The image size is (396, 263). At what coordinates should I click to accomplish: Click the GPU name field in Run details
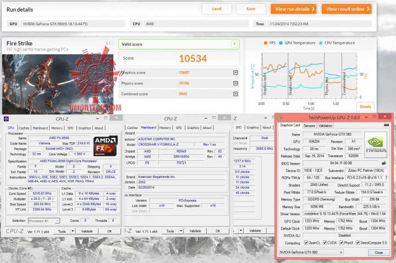coord(73,24)
